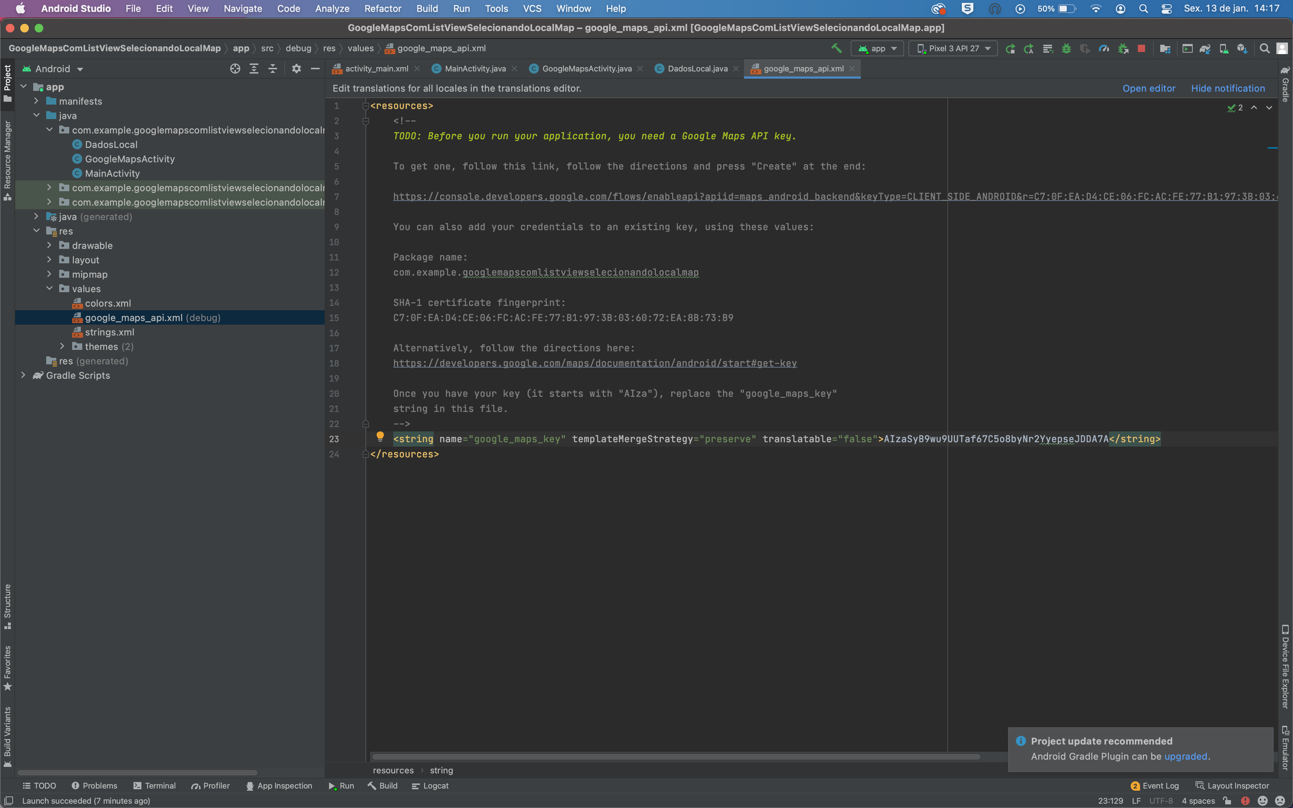Click the yellow lightbulb intention icon

point(380,436)
